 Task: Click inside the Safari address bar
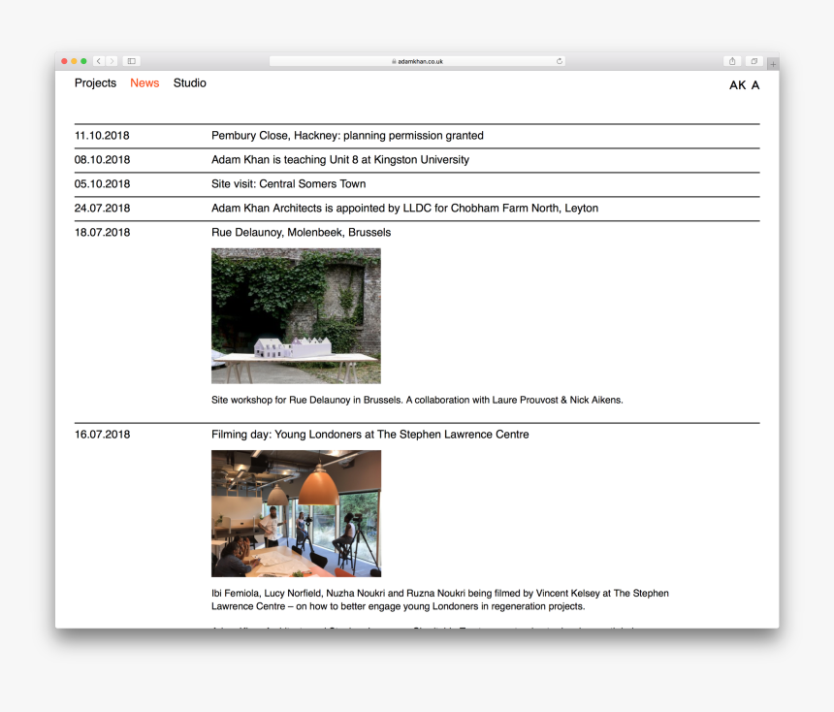tap(417, 60)
